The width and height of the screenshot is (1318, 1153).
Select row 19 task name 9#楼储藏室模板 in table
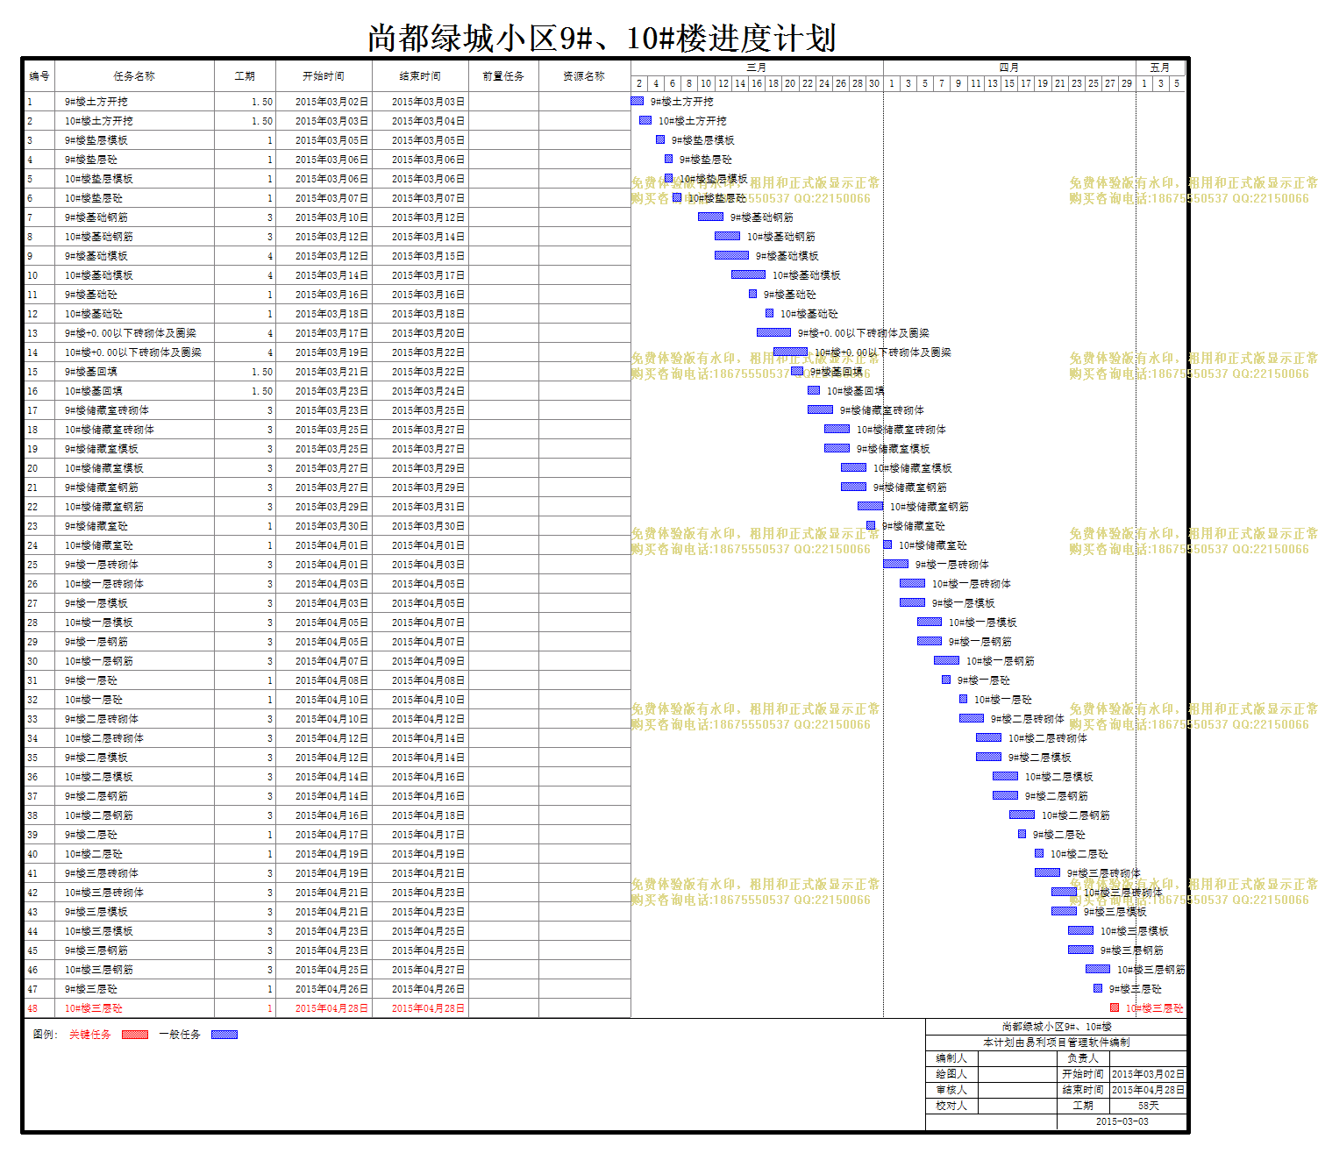(x=101, y=449)
